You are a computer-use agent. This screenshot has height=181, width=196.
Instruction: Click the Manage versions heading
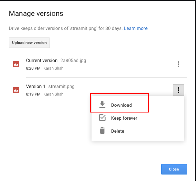[x=36, y=13]
